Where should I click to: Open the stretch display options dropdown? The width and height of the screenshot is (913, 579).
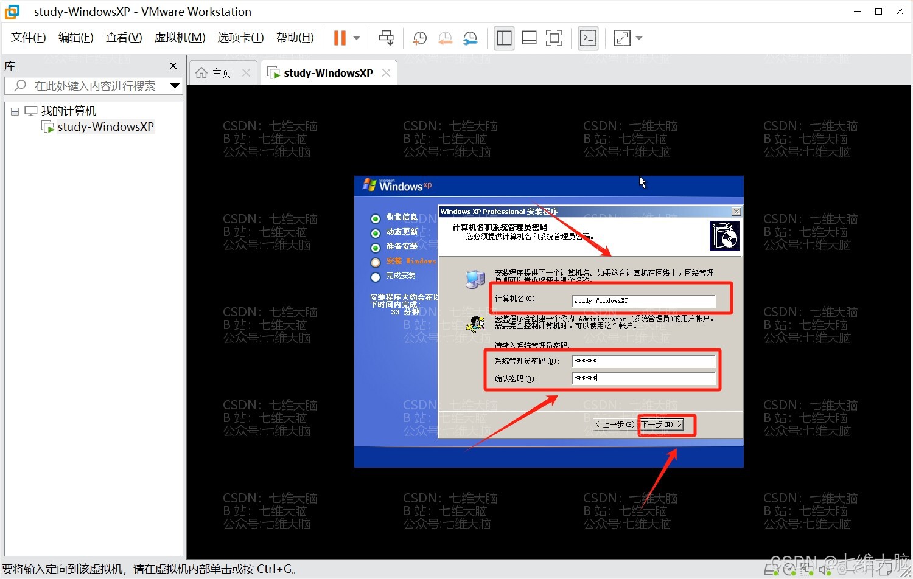click(x=639, y=38)
